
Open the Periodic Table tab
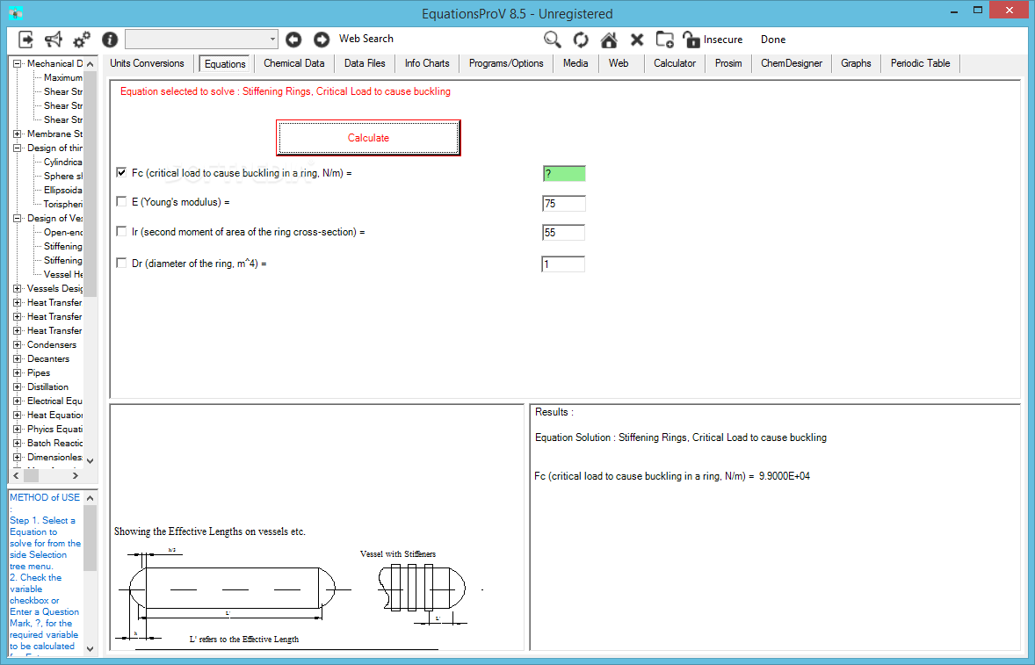920,63
